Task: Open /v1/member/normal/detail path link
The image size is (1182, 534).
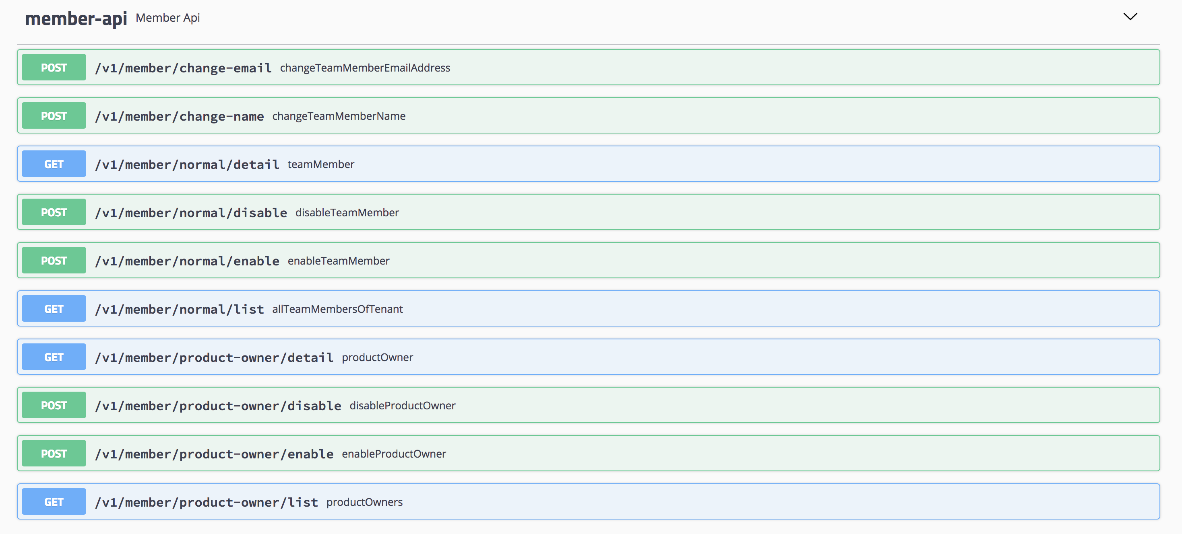Action: click(187, 164)
